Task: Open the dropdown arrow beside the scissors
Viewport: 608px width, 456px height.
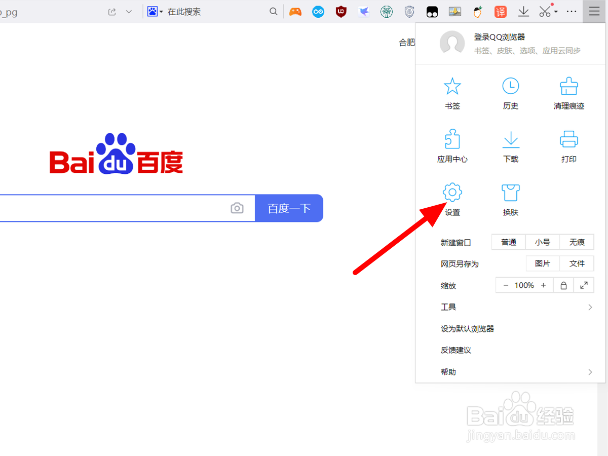Action: pyautogui.click(x=556, y=12)
